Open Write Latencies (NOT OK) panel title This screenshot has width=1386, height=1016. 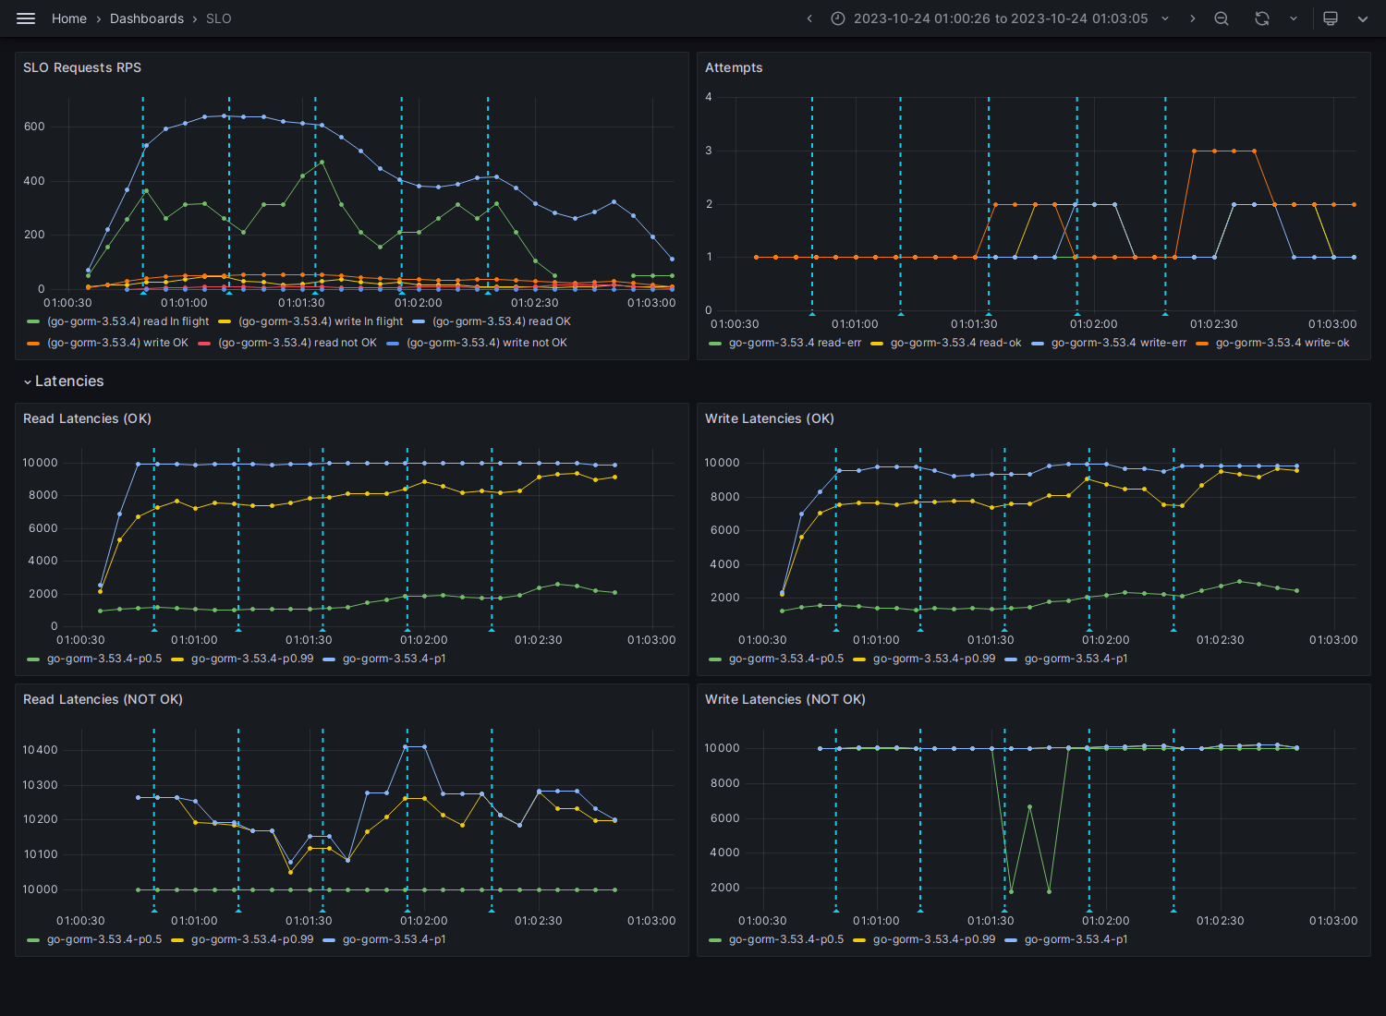point(785,699)
